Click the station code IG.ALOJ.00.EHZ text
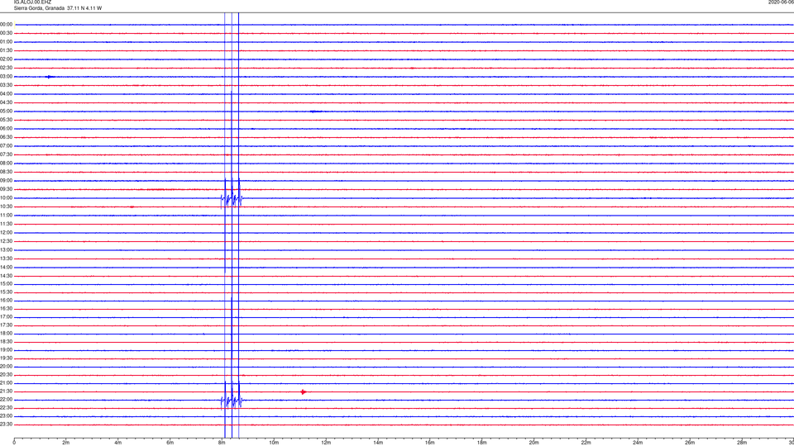Screen dimensions: 794x446 coord(32,2)
